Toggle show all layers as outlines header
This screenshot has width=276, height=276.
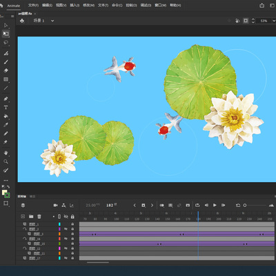click(x=59, y=217)
